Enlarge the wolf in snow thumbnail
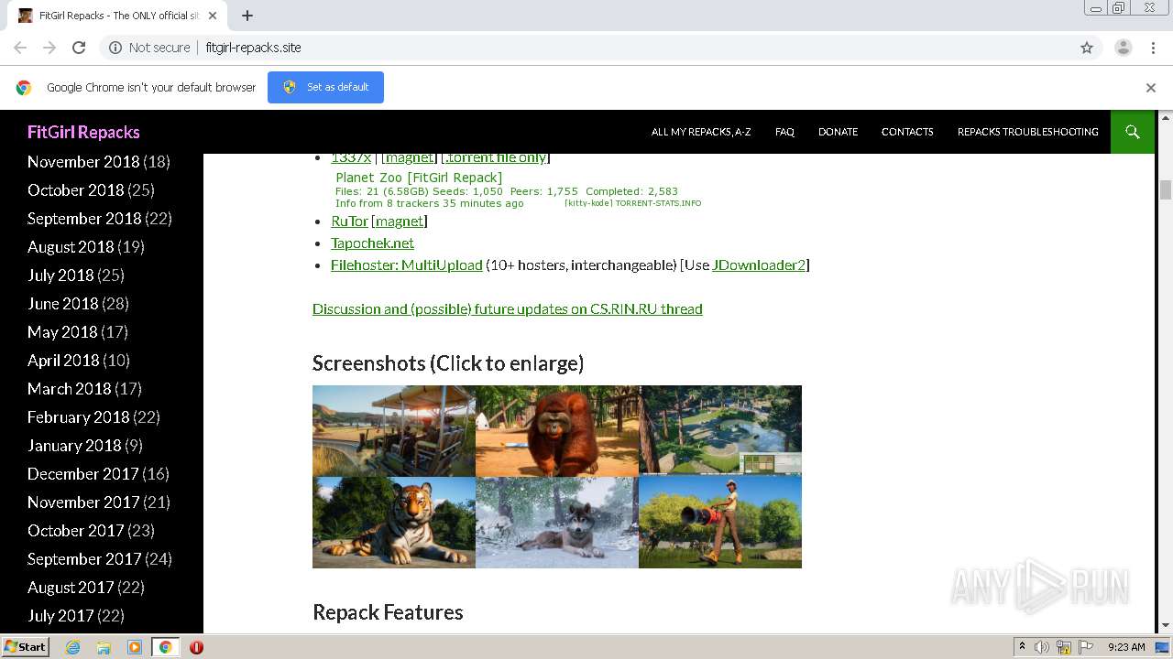Image resolution: width=1173 pixels, height=659 pixels. (557, 523)
